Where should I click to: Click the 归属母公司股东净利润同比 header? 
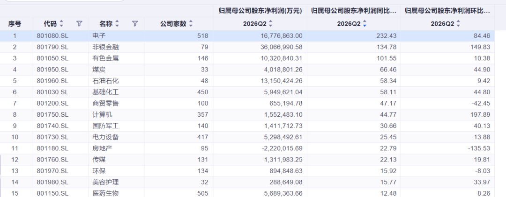(x=354, y=11)
